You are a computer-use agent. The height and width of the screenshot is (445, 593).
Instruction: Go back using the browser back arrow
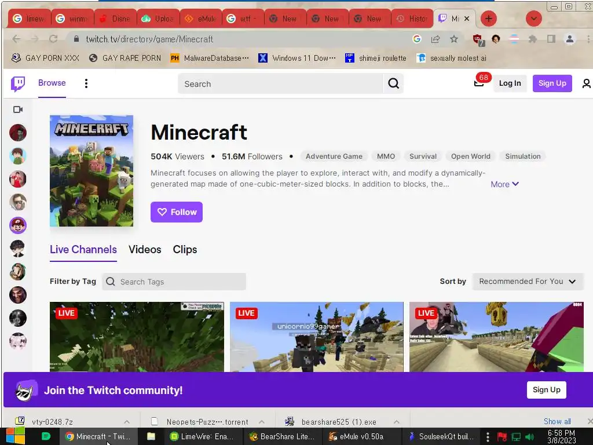[x=16, y=39]
